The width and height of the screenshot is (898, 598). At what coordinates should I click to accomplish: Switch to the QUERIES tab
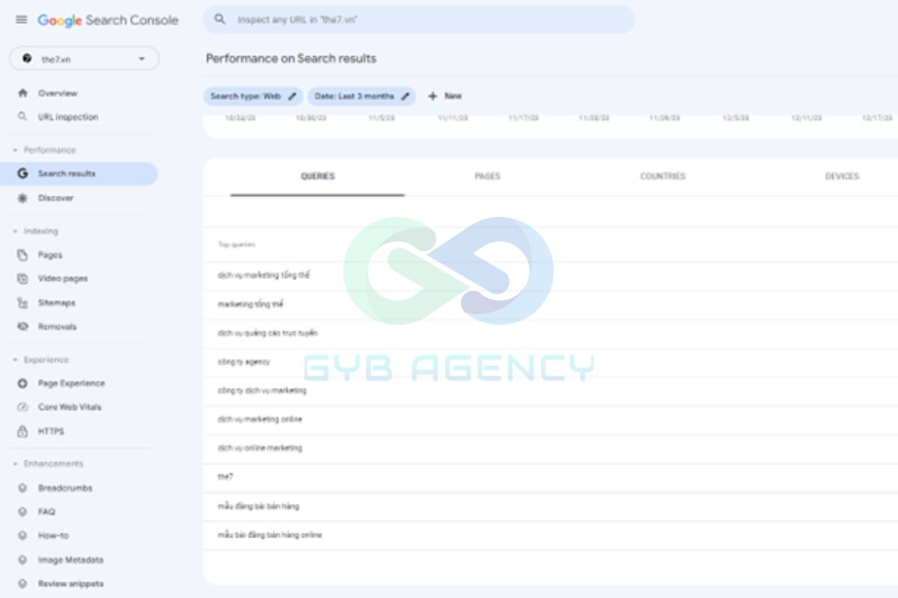click(x=317, y=176)
